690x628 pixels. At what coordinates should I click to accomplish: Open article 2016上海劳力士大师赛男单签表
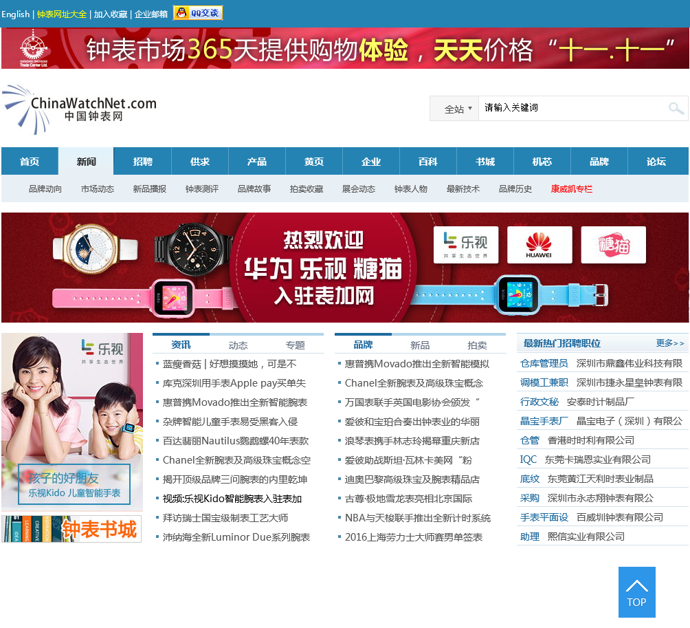coord(414,537)
